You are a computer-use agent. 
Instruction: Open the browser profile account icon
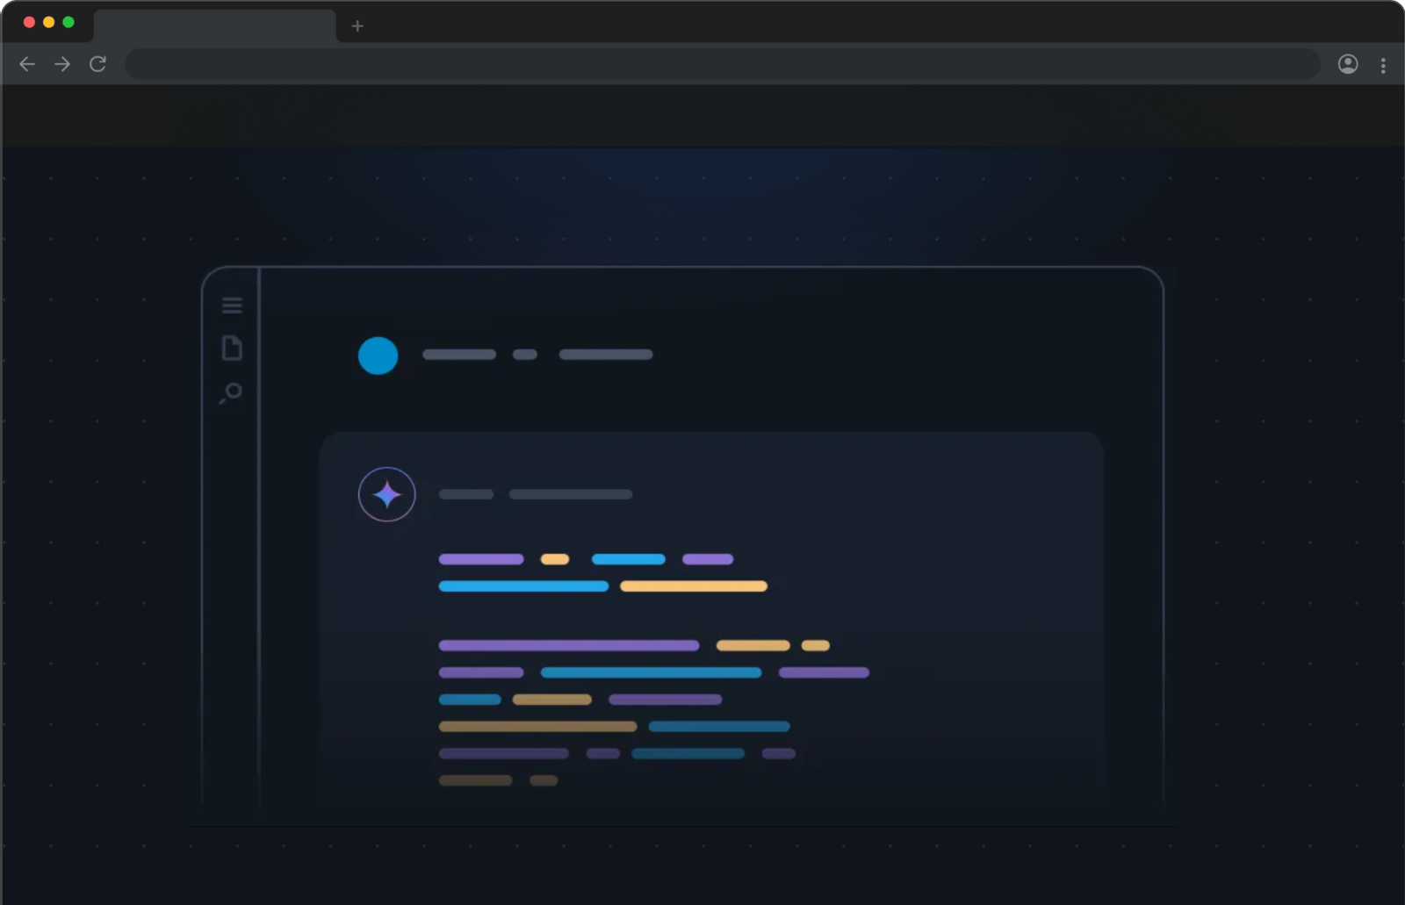pos(1347,64)
